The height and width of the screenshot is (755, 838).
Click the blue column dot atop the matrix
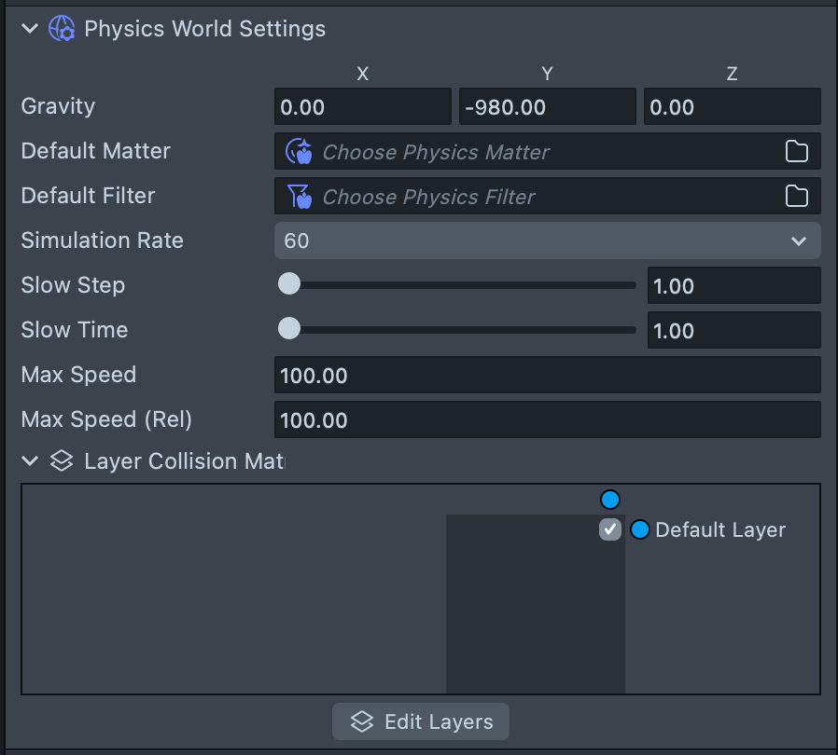click(610, 500)
